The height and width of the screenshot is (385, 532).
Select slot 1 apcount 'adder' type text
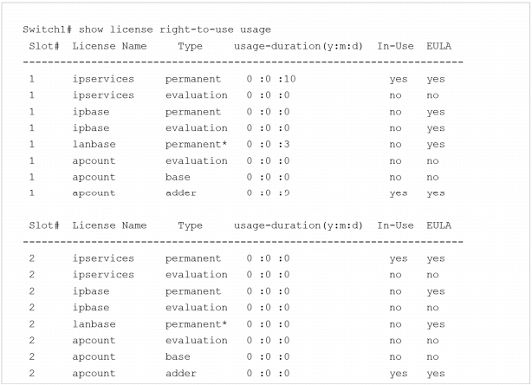pyautogui.click(x=181, y=193)
